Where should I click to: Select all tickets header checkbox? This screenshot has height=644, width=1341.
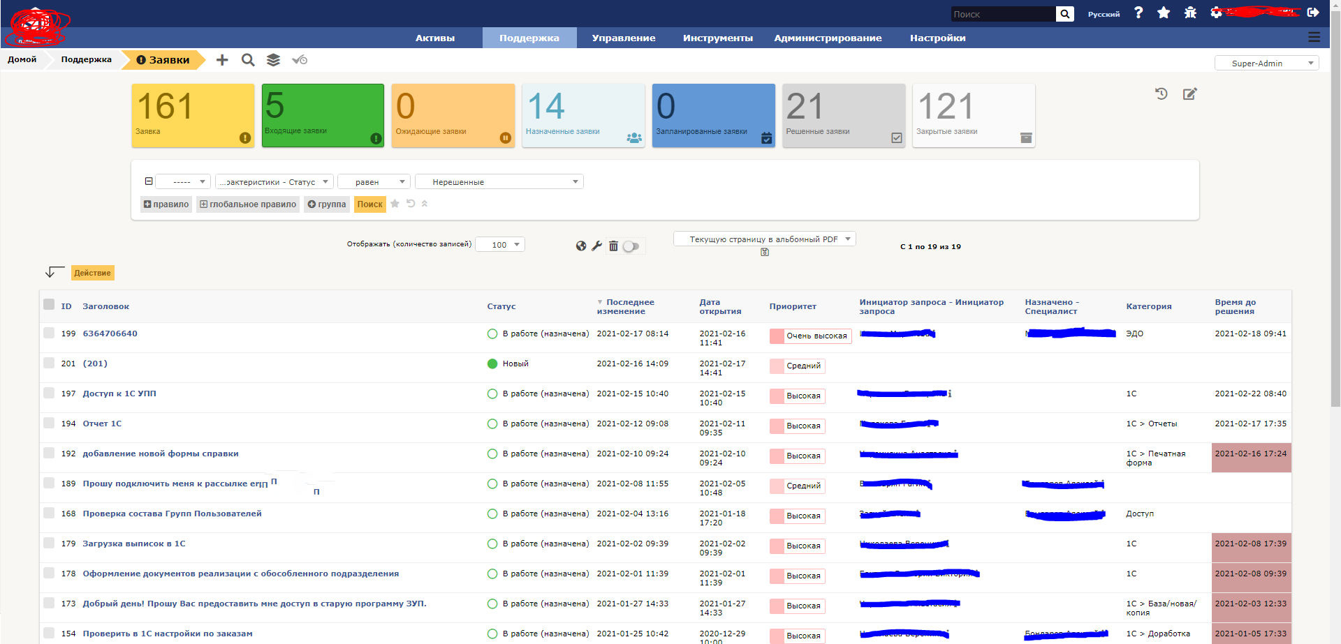point(49,304)
